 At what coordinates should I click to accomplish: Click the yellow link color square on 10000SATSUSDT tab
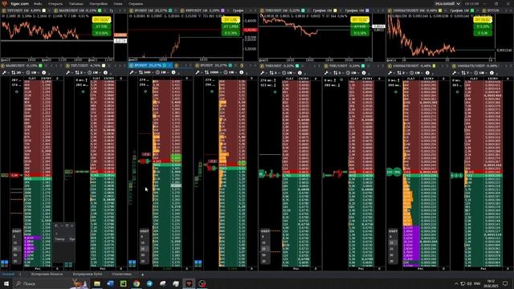(x=440, y=10)
